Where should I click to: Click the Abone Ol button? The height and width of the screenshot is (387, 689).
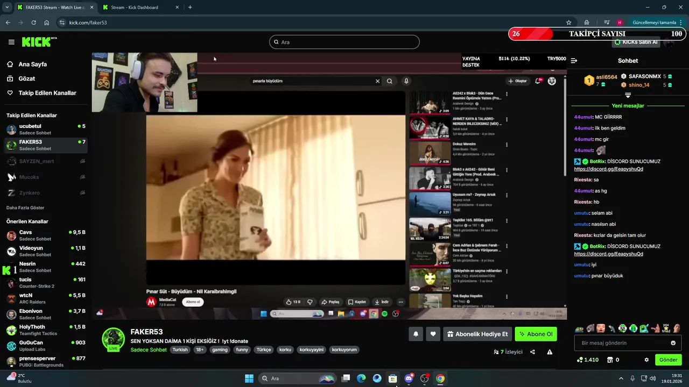point(536,334)
